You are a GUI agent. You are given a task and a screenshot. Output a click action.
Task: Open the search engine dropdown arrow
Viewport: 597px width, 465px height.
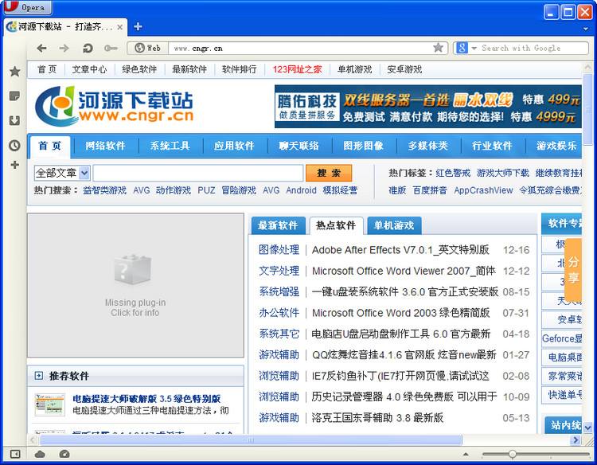click(x=474, y=48)
